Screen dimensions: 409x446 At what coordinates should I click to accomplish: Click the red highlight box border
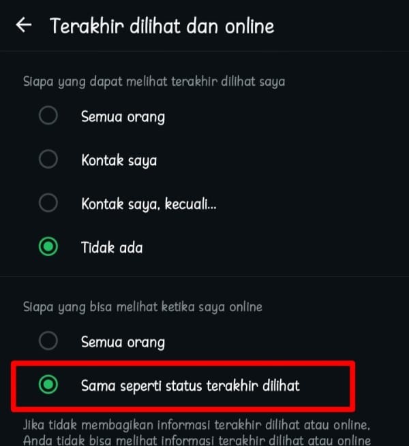(x=183, y=364)
